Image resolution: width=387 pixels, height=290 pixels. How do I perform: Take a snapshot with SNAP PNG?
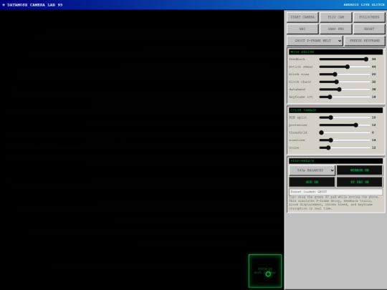click(335, 29)
